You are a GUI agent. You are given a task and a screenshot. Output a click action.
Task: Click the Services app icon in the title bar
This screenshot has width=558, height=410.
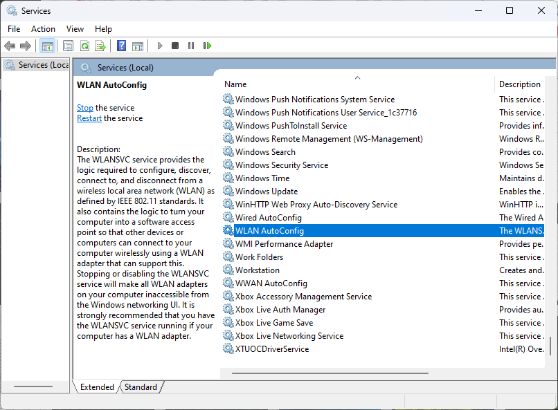click(12, 10)
